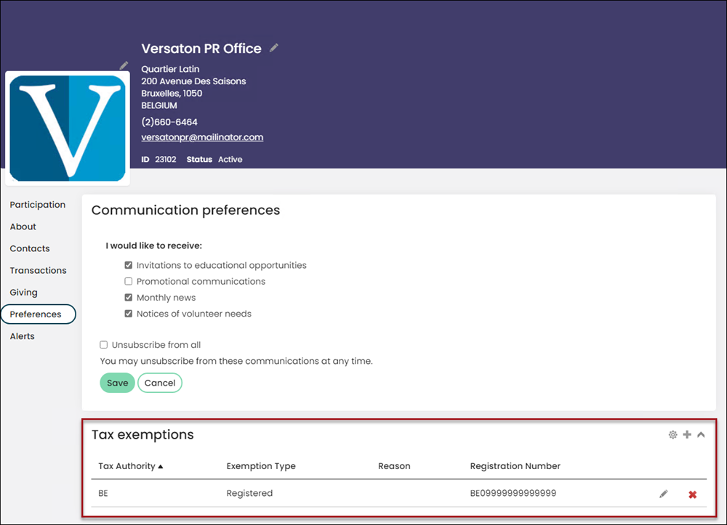Open Tax exemptions gear settings
This screenshot has width=727, height=525.
(672, 435)
